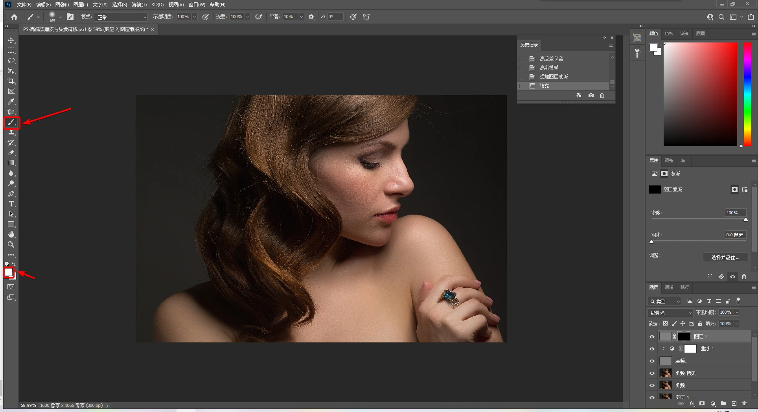Image resolution: width=758 pixels, height=412 pixels.
Task: Toggle visibility of 高频 layer
Action: (x=652, y=361)
